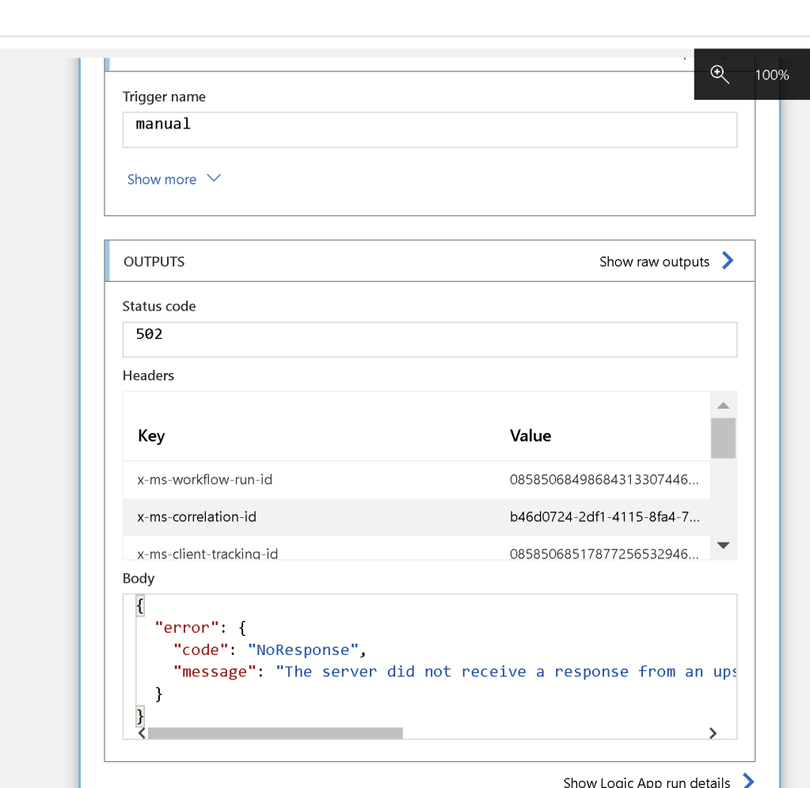810x788 pixels.
Task: Click the Value column header
Action: point(530,436)
